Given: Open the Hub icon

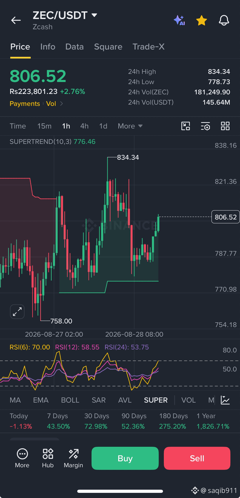Looking at the screenshot, I should pos(48,458).
